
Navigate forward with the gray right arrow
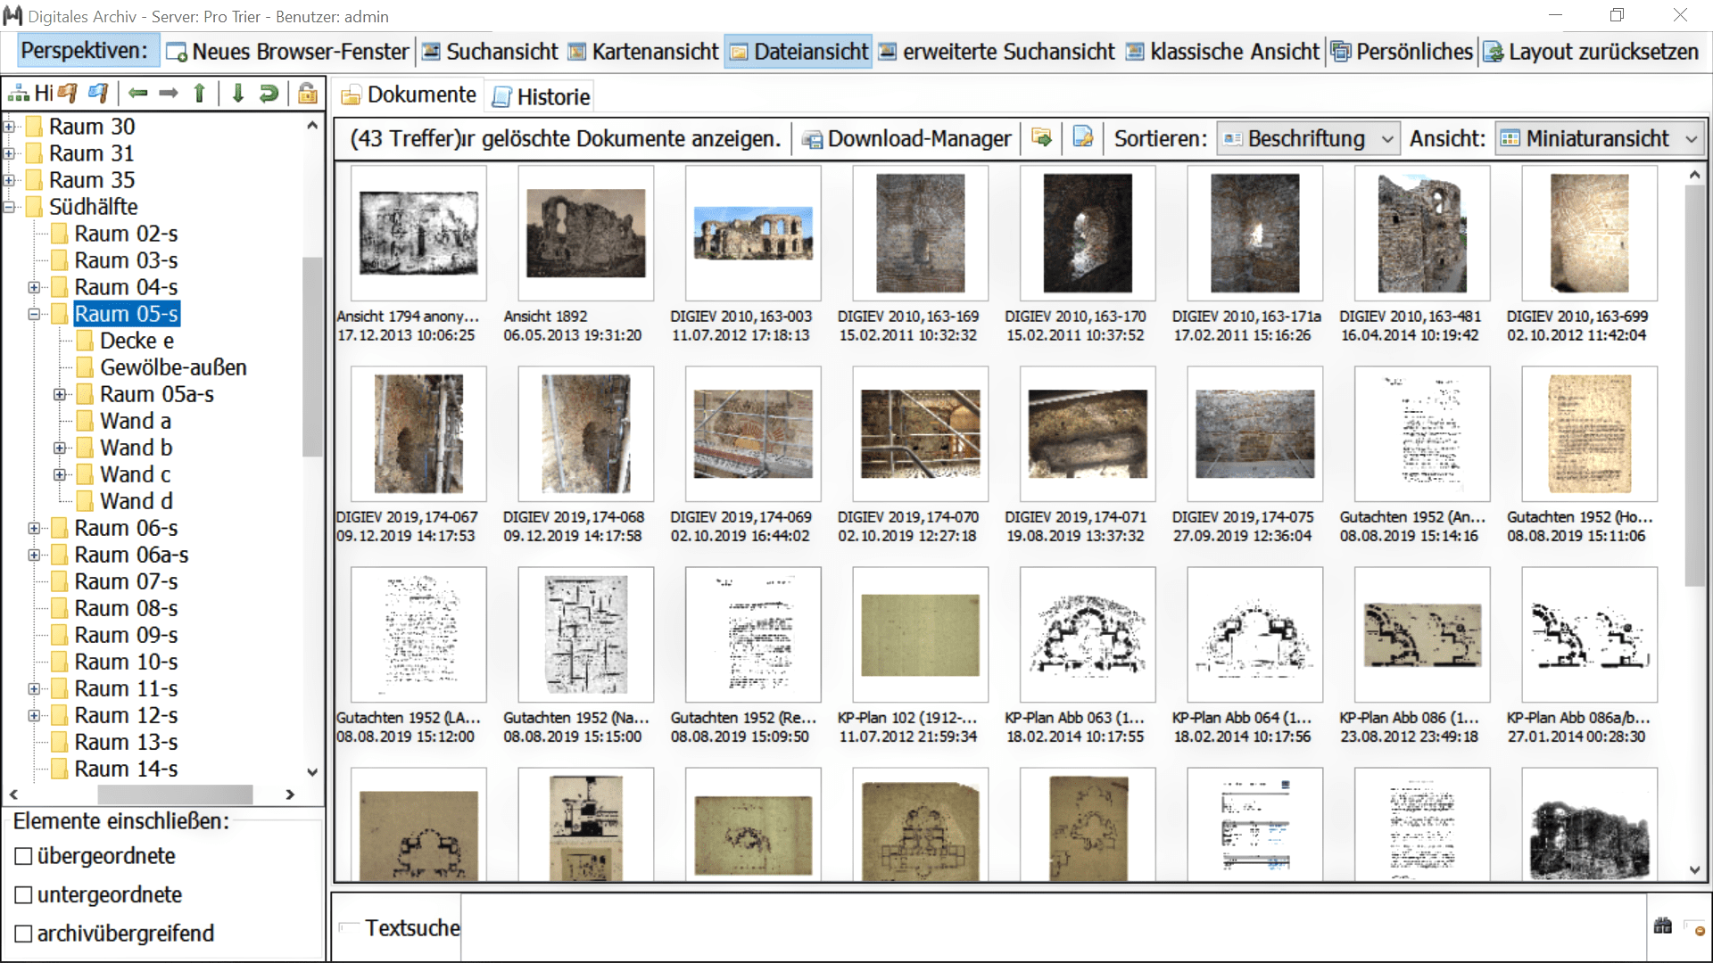(169, 93)
